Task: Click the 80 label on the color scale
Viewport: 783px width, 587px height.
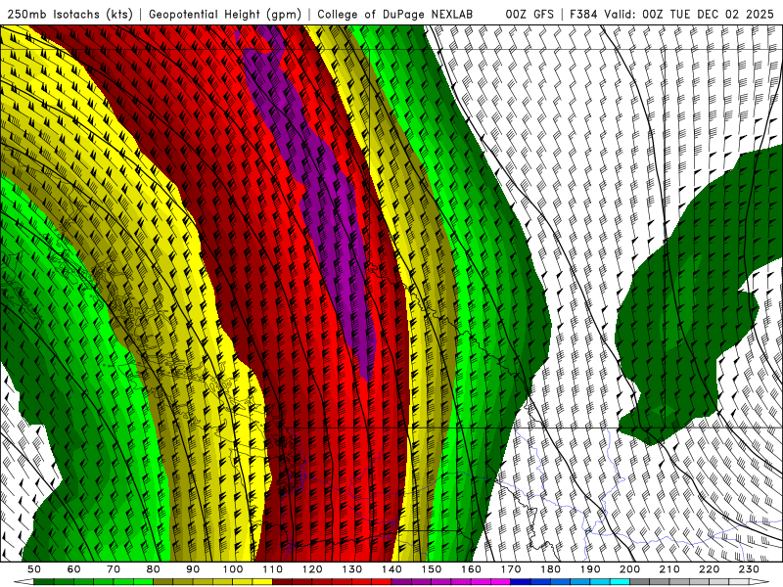Action: pos(154,569)
